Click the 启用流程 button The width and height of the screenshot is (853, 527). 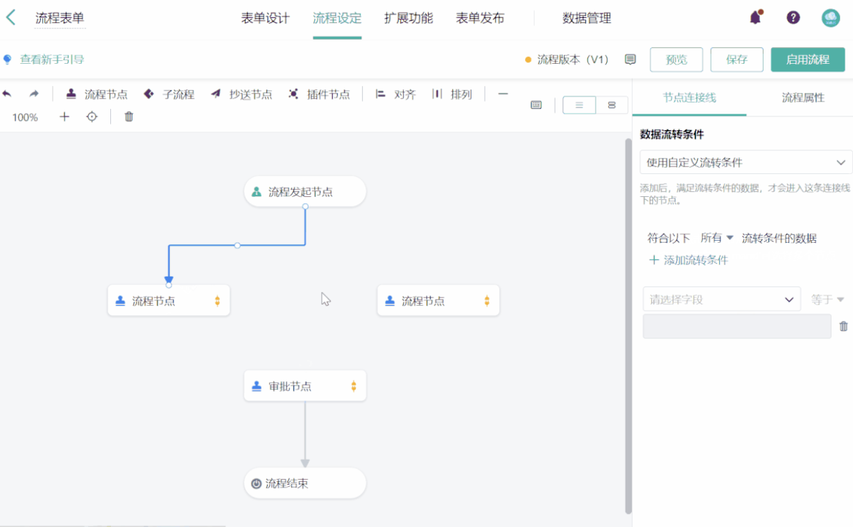[807, 60]
